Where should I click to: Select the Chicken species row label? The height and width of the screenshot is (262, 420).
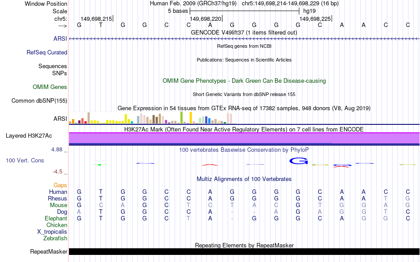click(57, 225)
